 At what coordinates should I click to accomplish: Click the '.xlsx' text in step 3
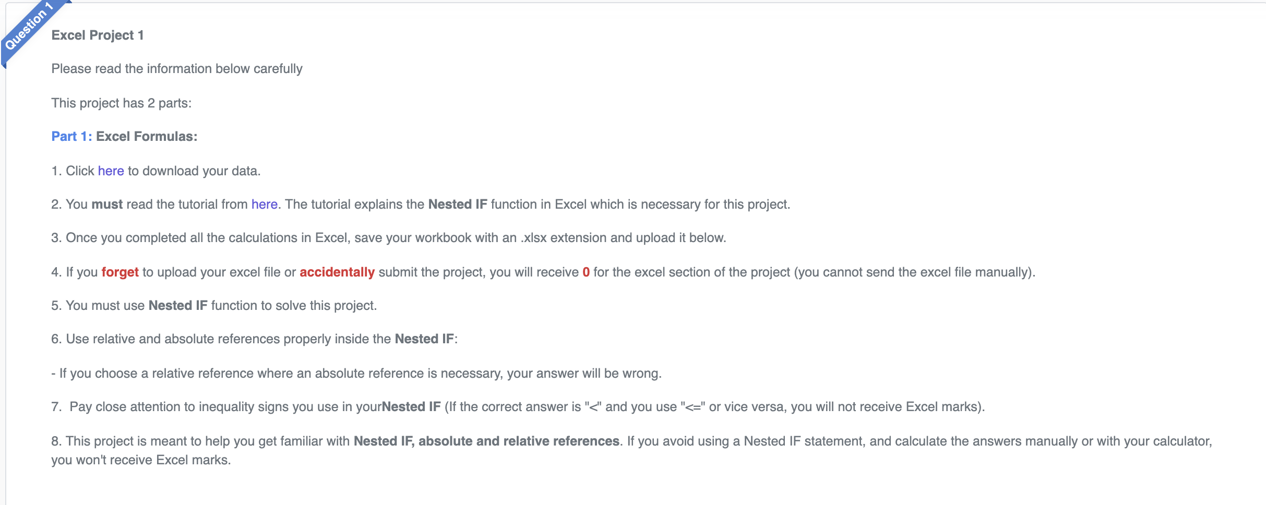pos(533,238)
